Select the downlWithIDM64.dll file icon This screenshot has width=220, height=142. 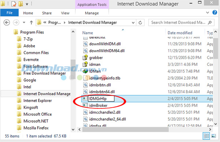(x=85, y=51)
